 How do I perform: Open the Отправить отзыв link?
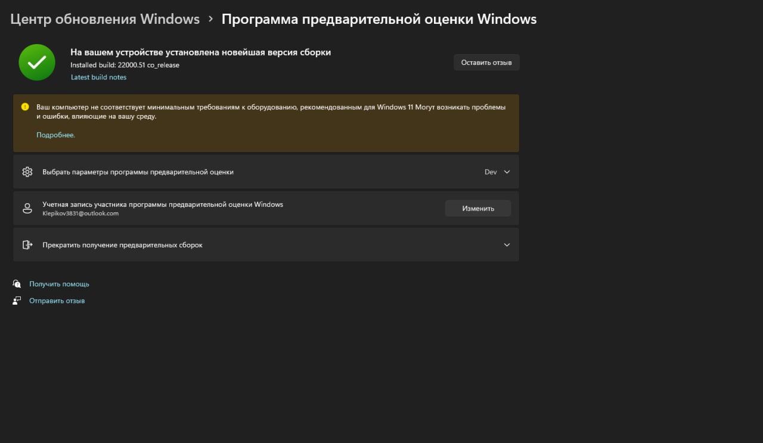point(57,301)
